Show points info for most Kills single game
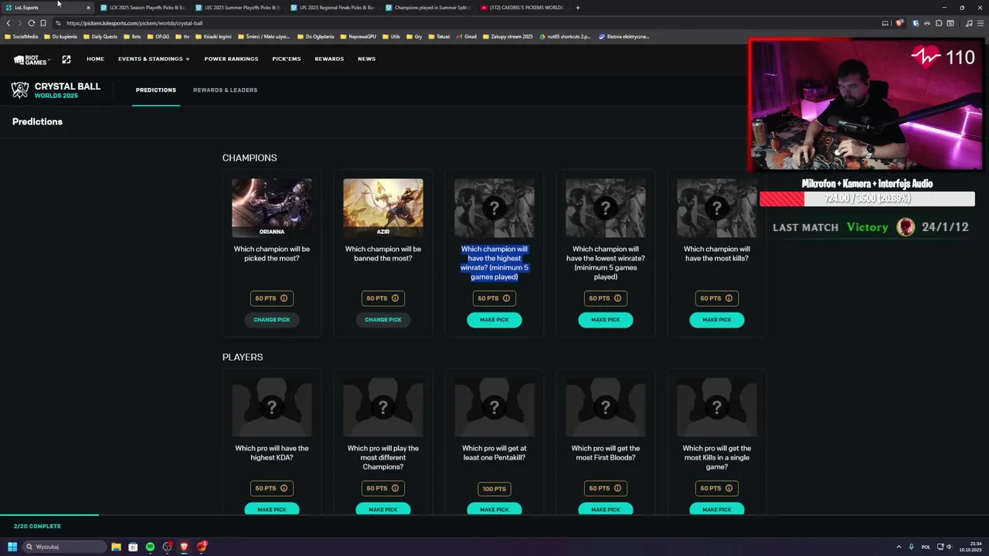 point(729,488)
